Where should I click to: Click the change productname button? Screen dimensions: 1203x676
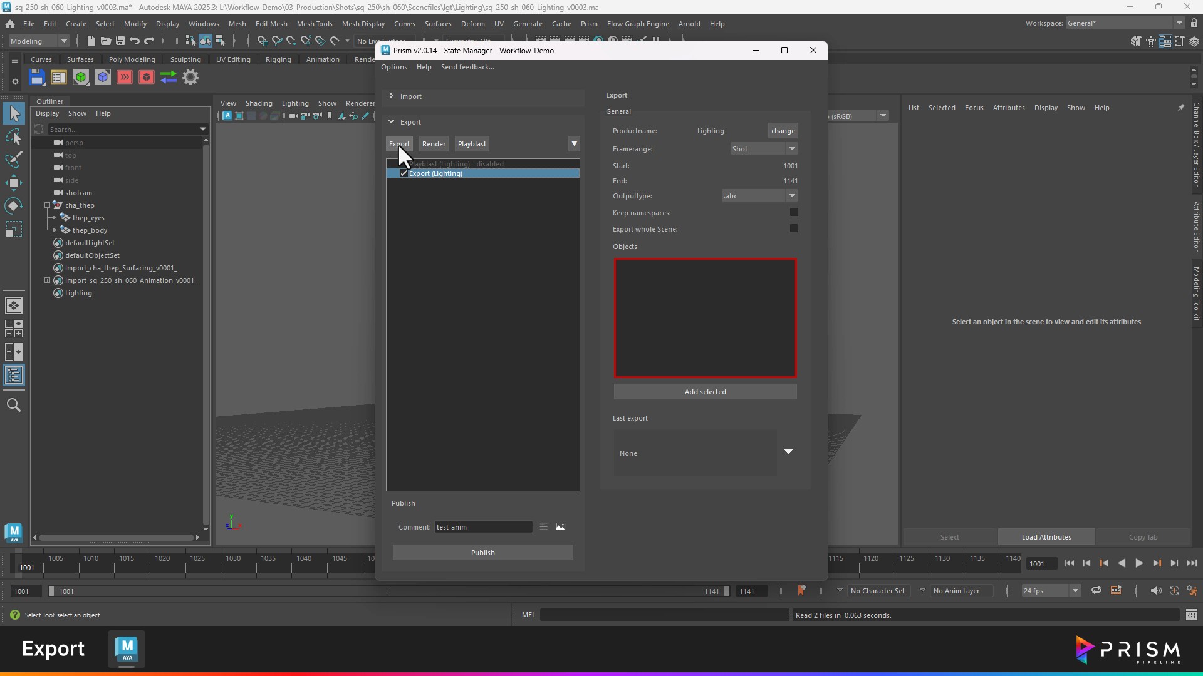click(x=783, y=131)
